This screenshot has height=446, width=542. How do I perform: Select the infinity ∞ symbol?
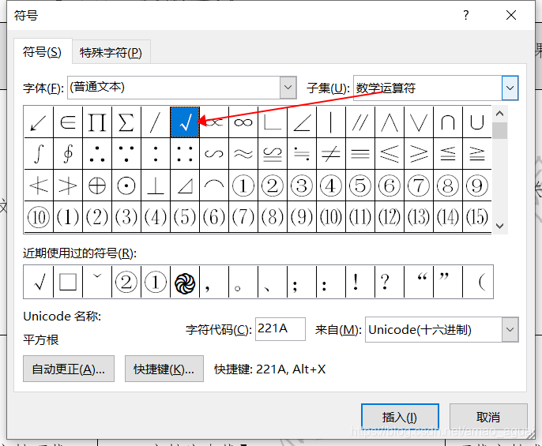[243, 122]
